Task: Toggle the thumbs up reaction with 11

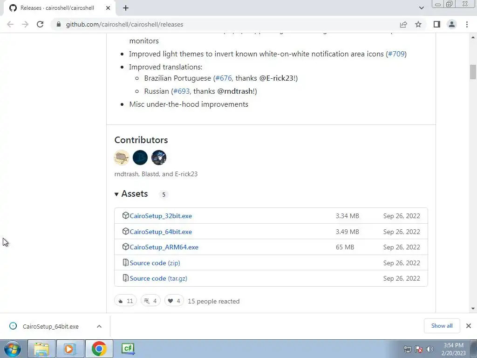Action: pyautogui.click(x=126, y=301)
